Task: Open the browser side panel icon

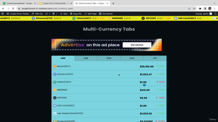Action: coord(205,8)
